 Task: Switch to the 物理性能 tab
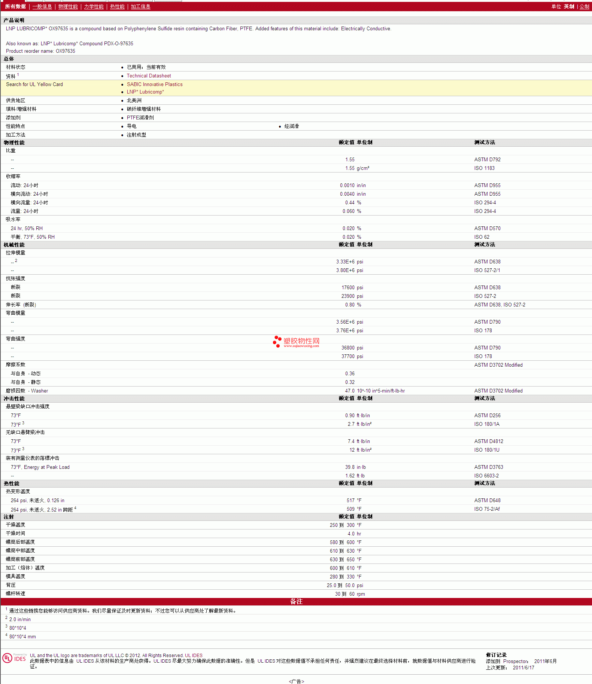(68, 6)
